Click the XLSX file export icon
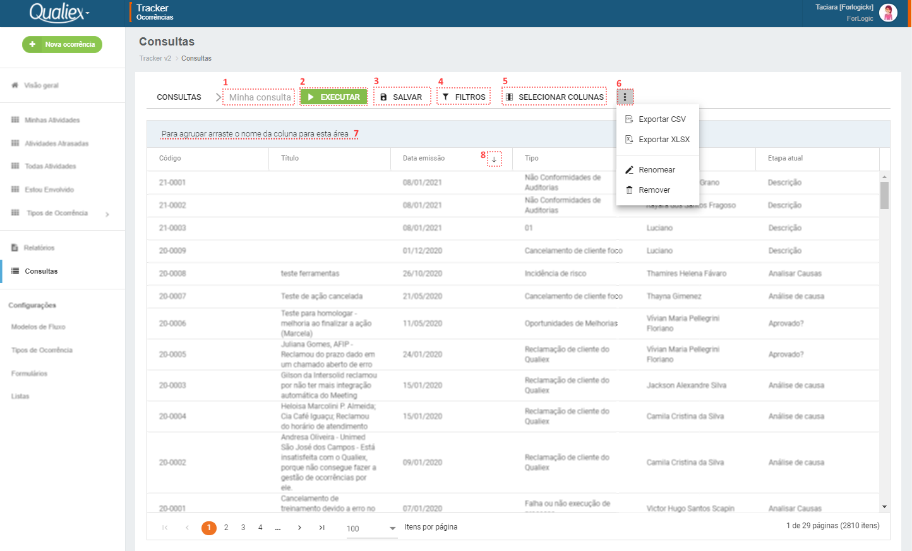Image resolution: width=912 pixels, height=551 pixels. [629, 139]
